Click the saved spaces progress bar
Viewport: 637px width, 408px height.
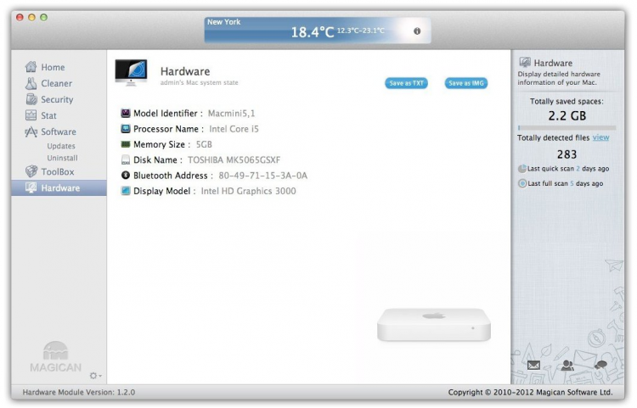coord(567,128)
